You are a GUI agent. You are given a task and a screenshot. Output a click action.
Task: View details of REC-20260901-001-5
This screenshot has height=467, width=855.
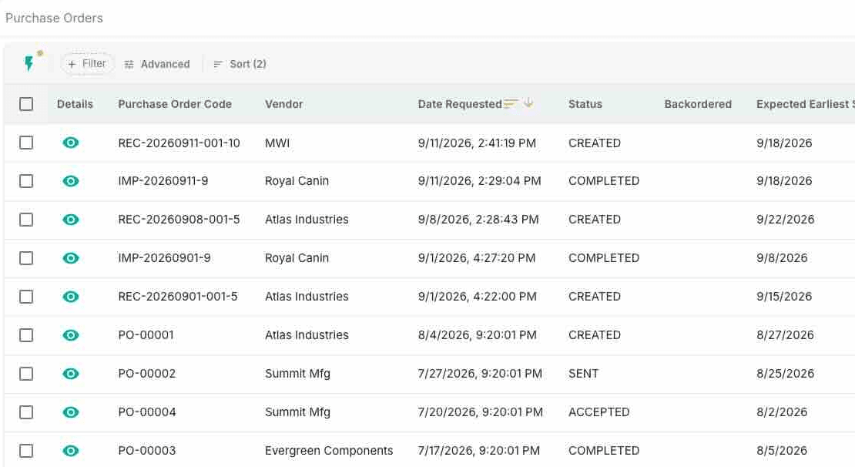71,297
